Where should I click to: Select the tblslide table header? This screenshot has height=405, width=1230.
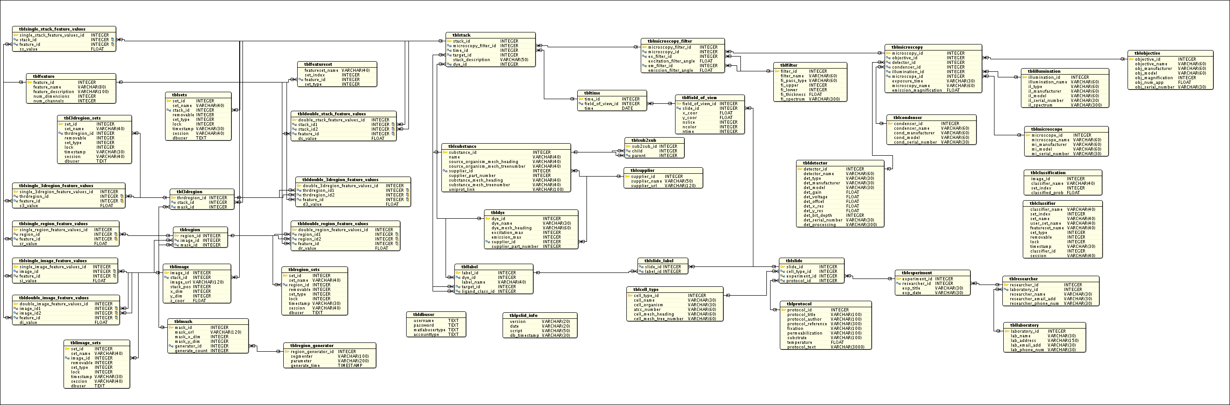pyautogui.click(x=812, y=261)
